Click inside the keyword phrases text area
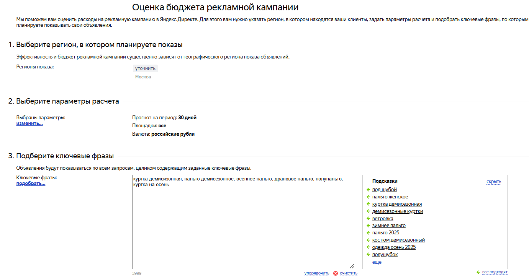This screenshot has width=529, height=276. 243,226
